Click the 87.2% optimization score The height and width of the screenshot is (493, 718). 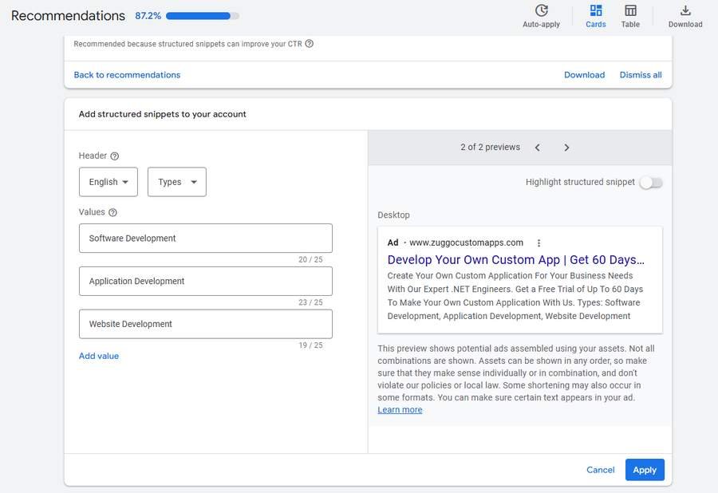(148, 16)
